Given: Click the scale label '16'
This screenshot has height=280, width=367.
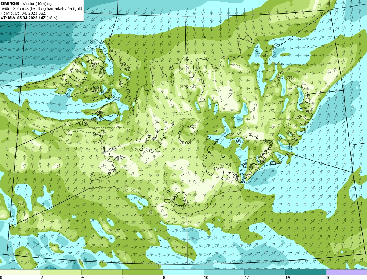Looking at the screenshot, I should tap(328, 277).
